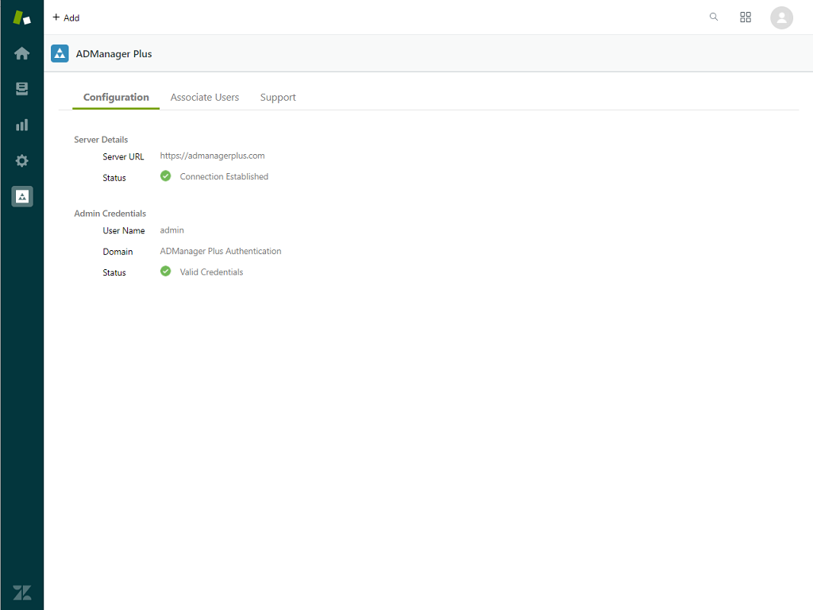Click the 'Domain' label

[118, 252]
